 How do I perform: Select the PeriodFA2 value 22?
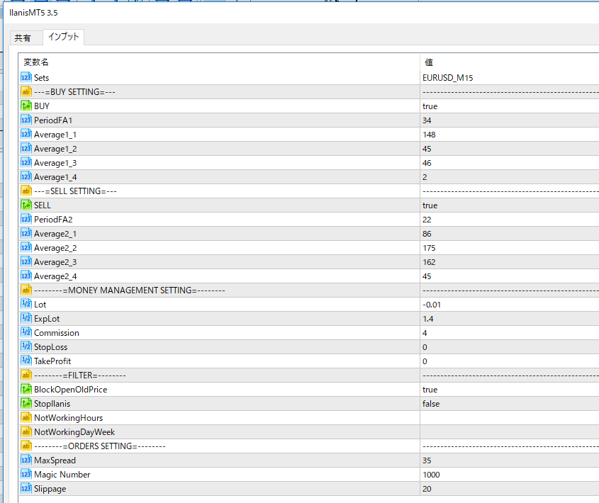click(427, 220)
